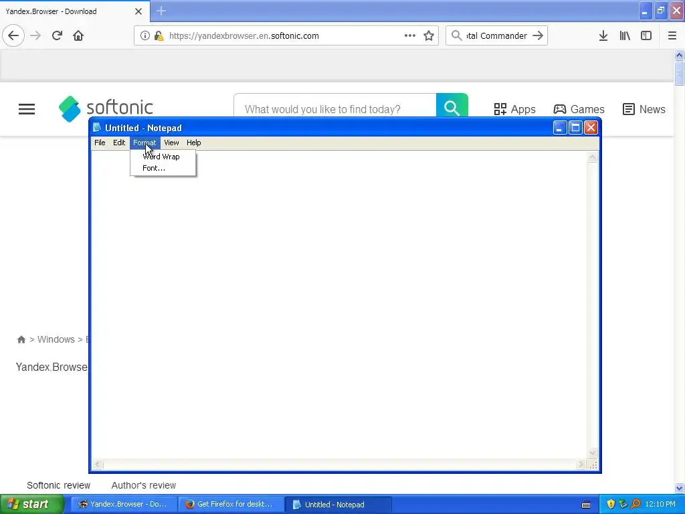Click Notepad vertical scrollbar up arrow
Screen dimensions: 685x514
click(x=593, y=157)
